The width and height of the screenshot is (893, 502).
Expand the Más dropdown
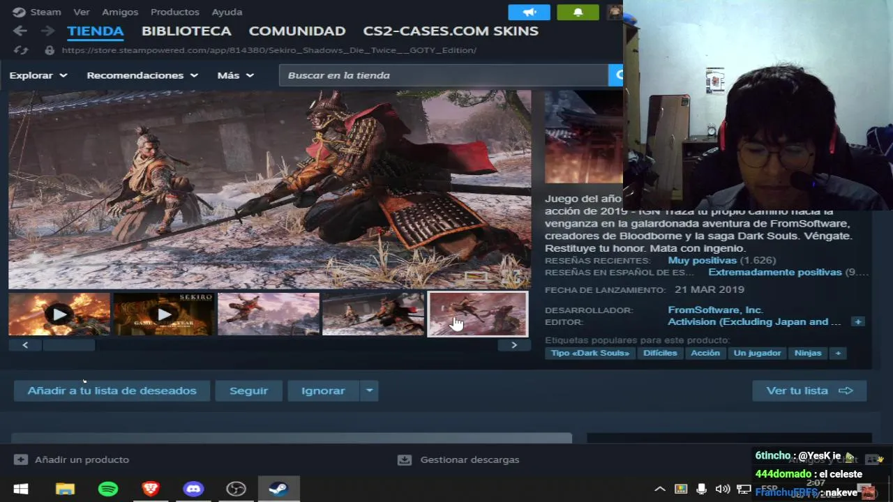click(x=236, y=75)
